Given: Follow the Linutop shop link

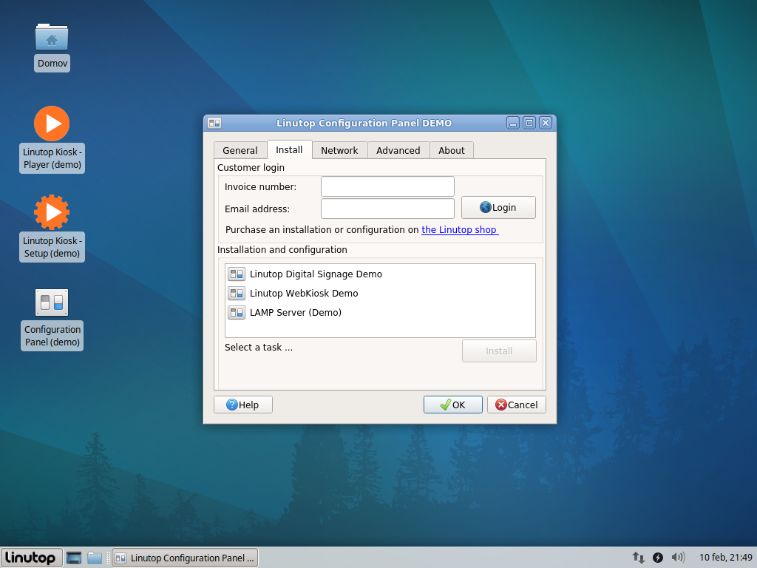Looking at the screenshot, I should click(x=460, y=230).
